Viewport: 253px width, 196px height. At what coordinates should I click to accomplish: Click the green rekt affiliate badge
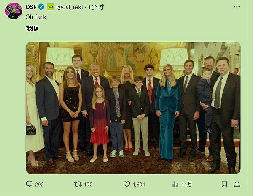pos(50,7)
